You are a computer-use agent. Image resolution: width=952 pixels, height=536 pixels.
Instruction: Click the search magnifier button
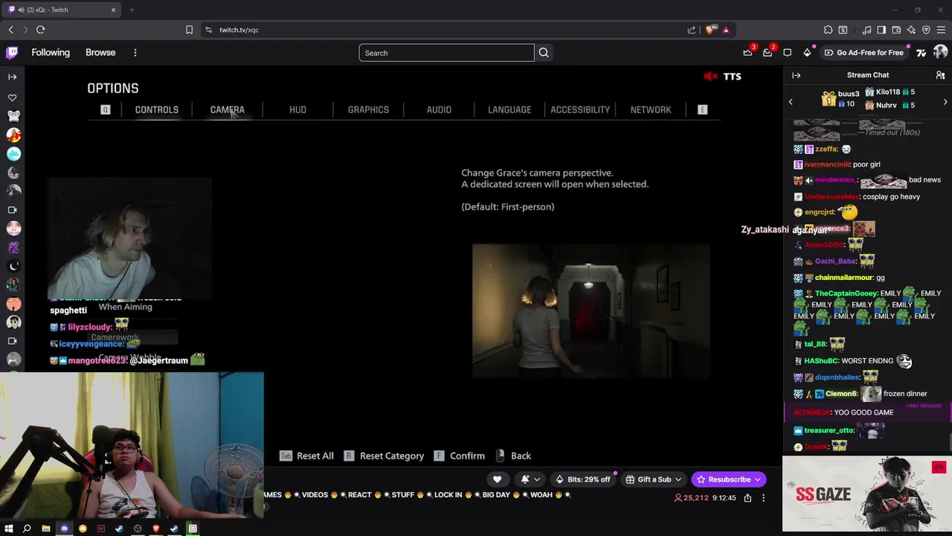(544, 53)
